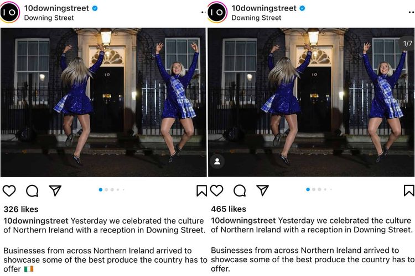415x276 pixels.
Task: Like the left post with heart icon
Action: (x=9, y=190)
